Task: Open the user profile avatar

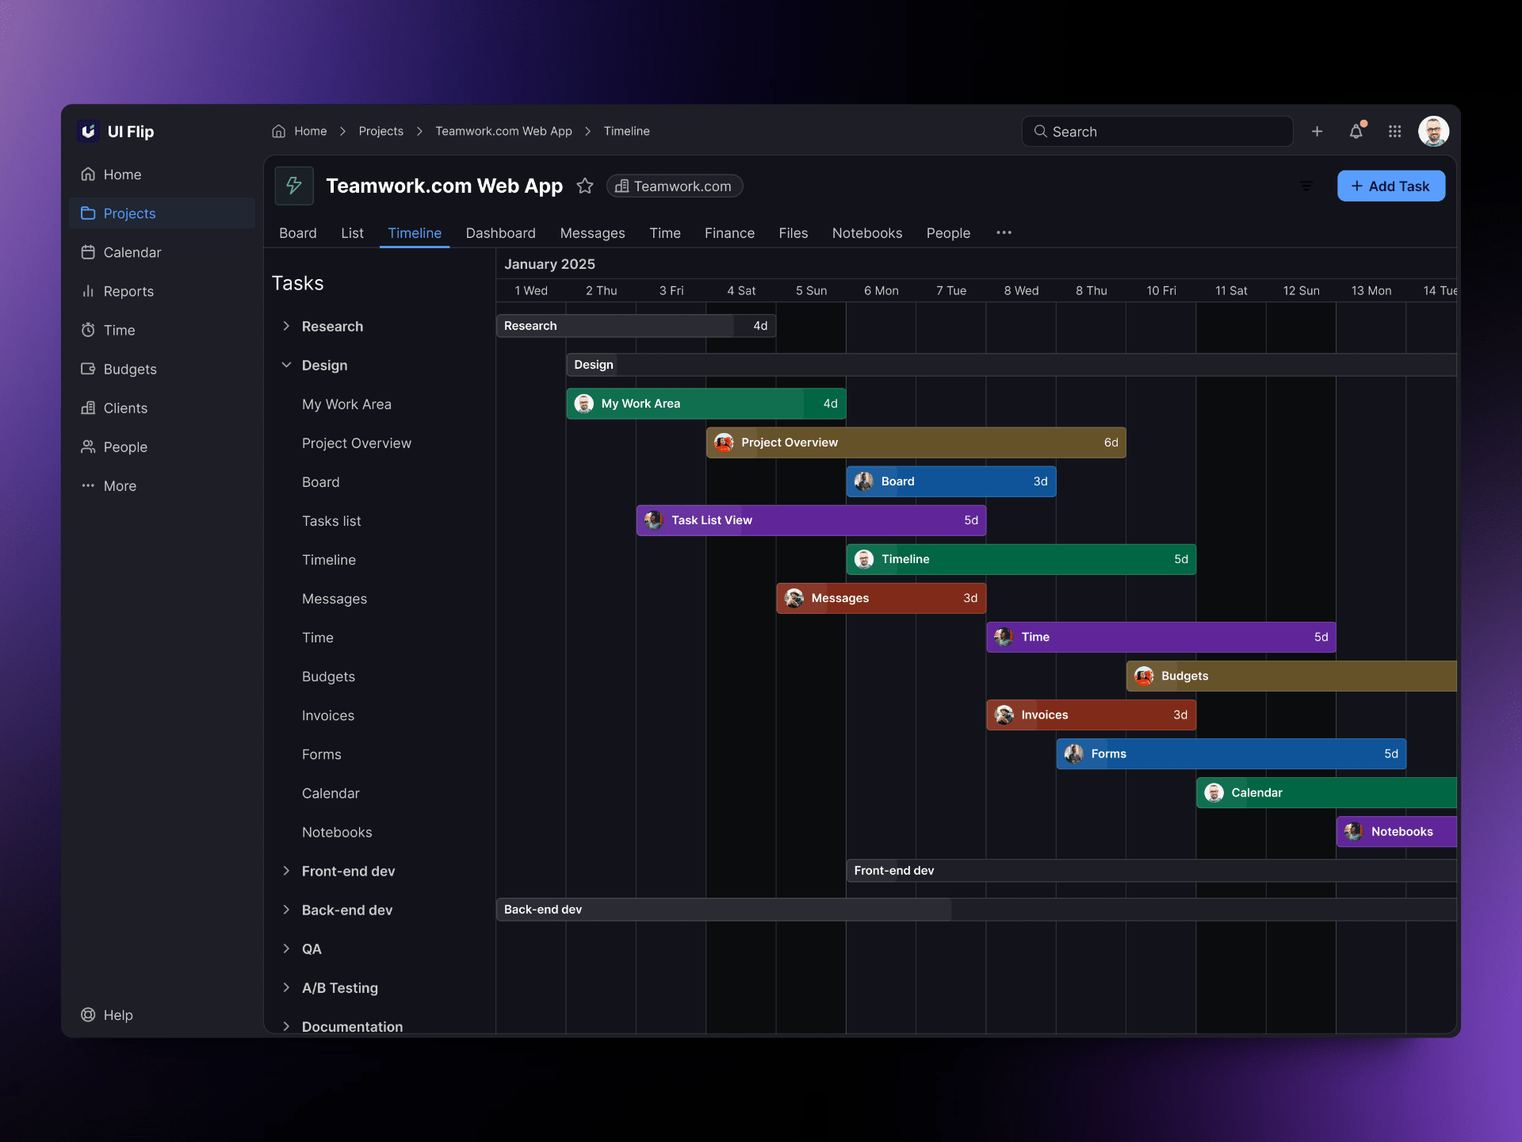Action: click(1433, 132)
